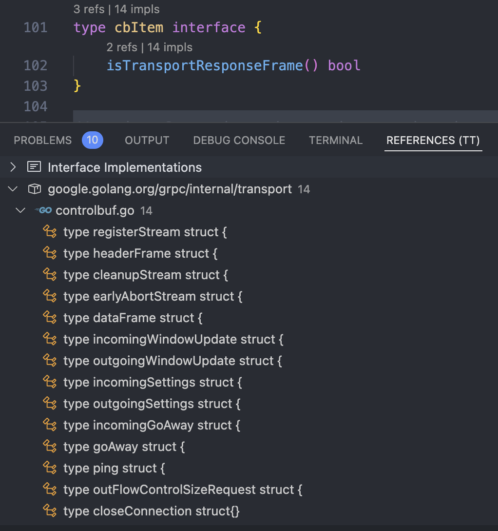Click the implementation icon beside headerFrame struct

pyautogui.click(x=50, y=253)
